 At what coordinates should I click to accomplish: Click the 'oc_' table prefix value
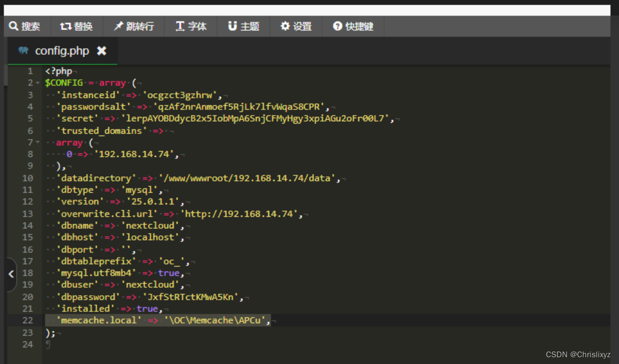[171, 261]
